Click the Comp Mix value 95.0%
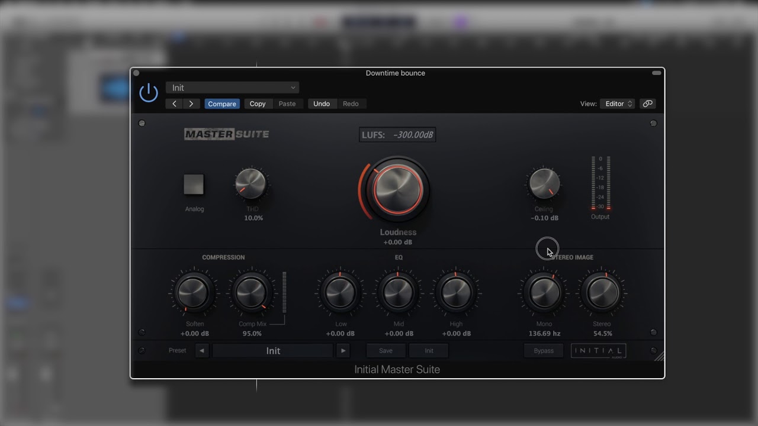Image resolution: width=758 pixels, height=426 pixels. (252, 334)
